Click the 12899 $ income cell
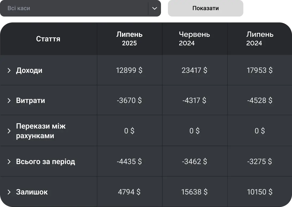 point(129,70)
